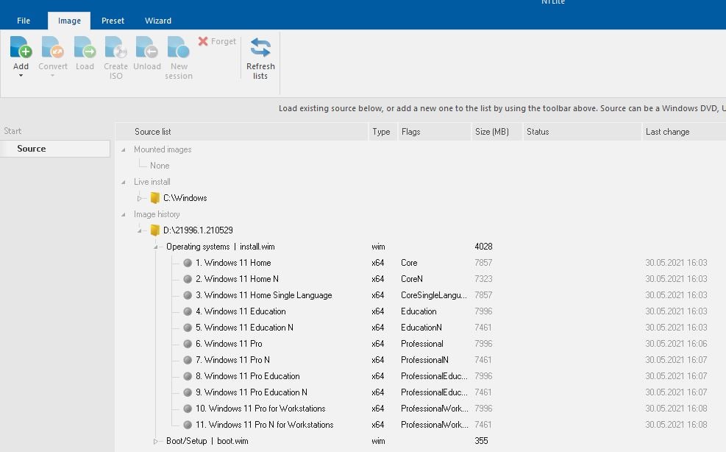Screen dimensions: 726x452
Task: Collapse the Mounted images group
Action: [123, 149]
